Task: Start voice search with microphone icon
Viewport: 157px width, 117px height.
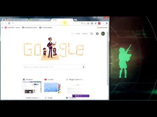Action: [83, 67]
